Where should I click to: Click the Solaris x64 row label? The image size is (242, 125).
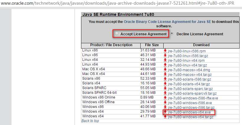(91, 83)
